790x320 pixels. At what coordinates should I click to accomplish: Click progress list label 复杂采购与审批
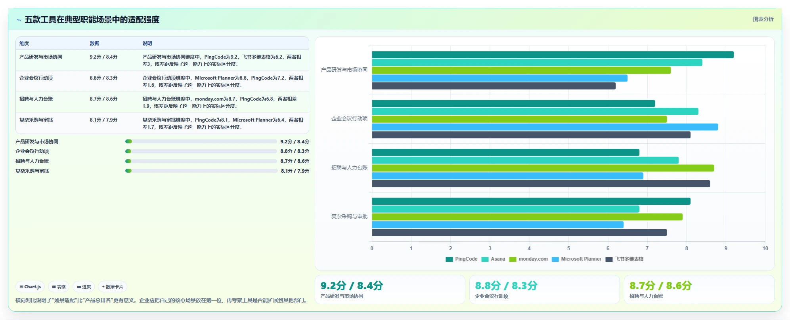pos(32,171)
